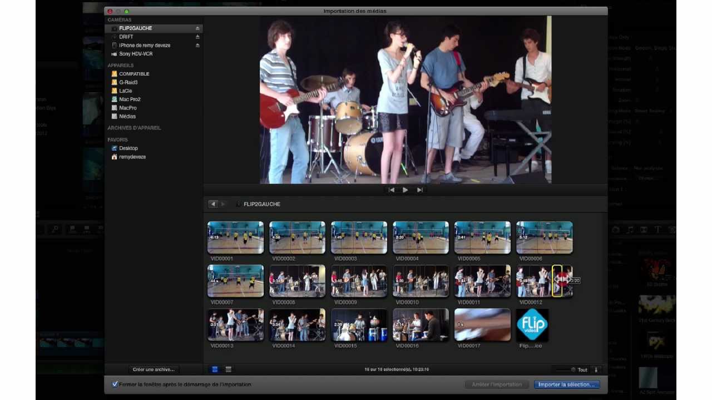Open Mac Pro2 volume in sidebar

(x=130, y=99)
